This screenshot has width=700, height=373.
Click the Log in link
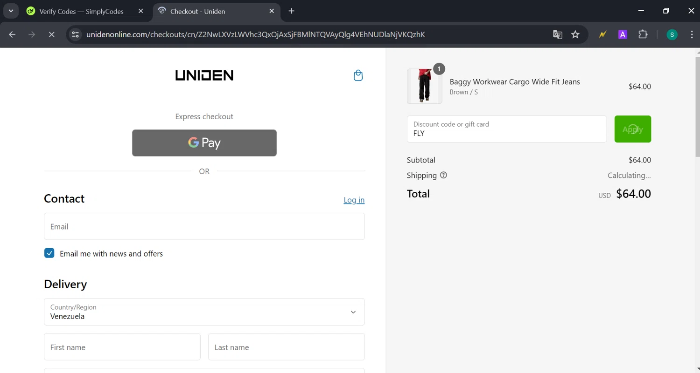pyautogui.click(x=354, y=200)
